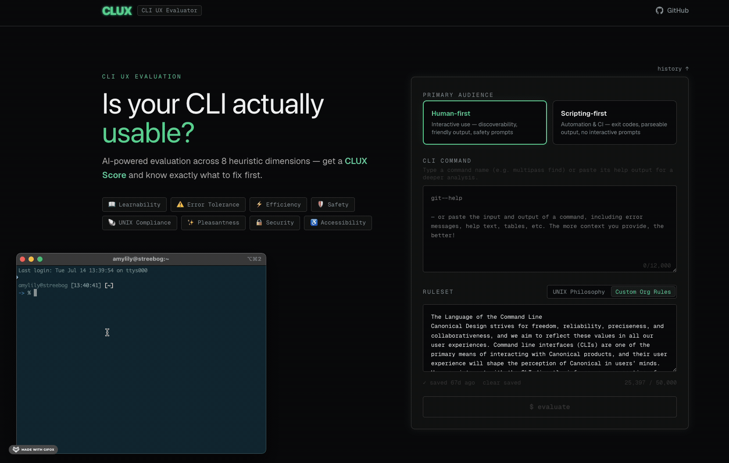Image resolution: width=729 pixels, height=463 pixels.
Task: Click the terminal prompt line
Action: [28, 293]
